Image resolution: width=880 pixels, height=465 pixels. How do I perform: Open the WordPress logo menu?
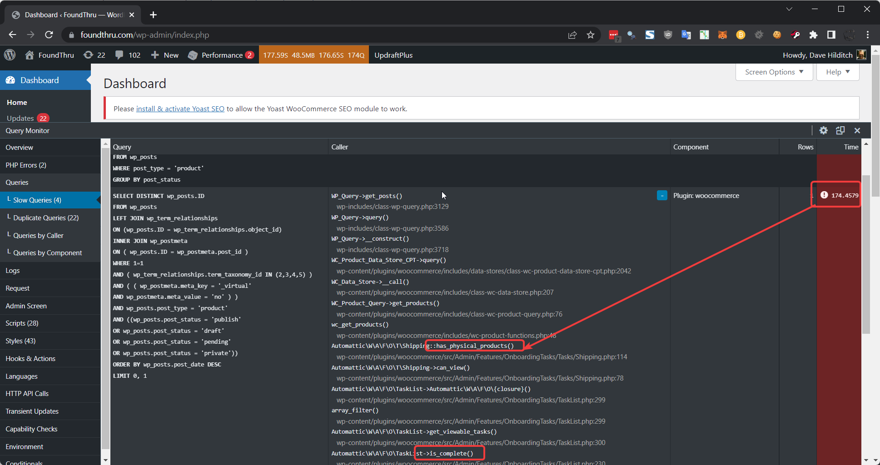[x=10, y=55]
